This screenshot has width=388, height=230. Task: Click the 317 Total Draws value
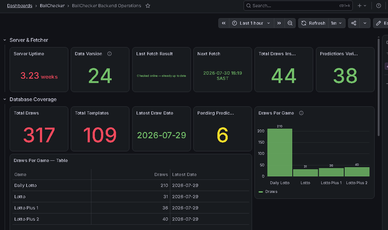click(x=39, y=135)
